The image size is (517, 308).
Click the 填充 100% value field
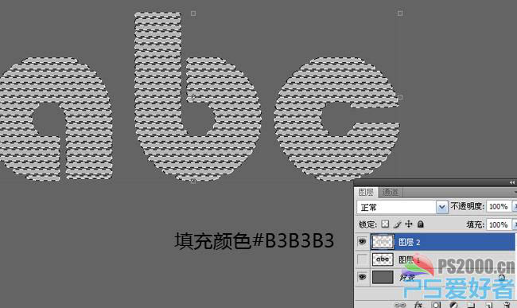click(x=499, y=224)
